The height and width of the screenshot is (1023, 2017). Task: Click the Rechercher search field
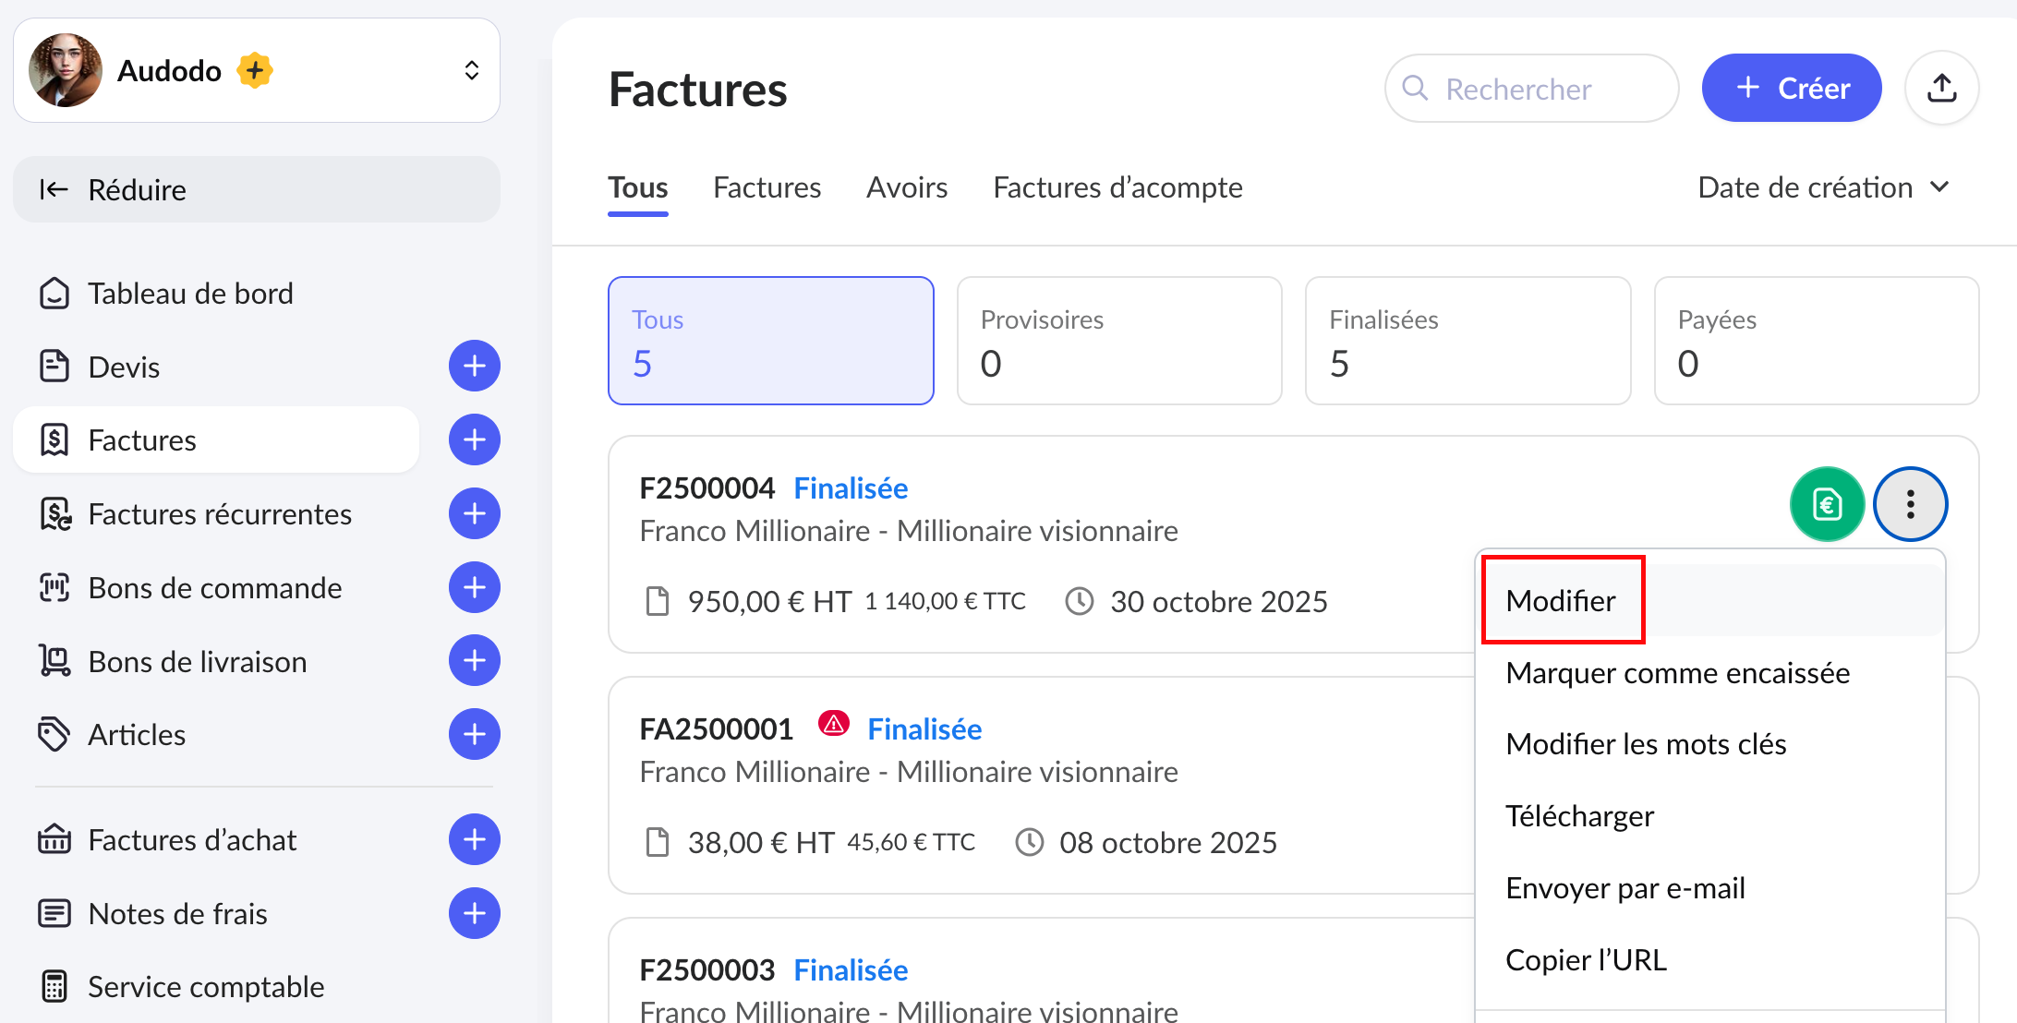pyautogui.click(x=1533, y=89)
